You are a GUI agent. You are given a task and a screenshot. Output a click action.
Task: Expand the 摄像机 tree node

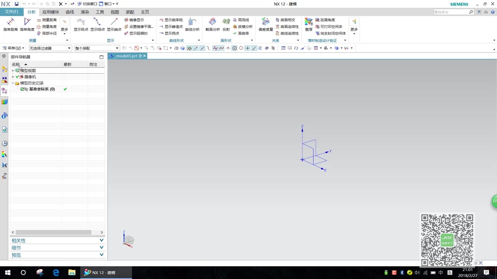coord(13,77)
